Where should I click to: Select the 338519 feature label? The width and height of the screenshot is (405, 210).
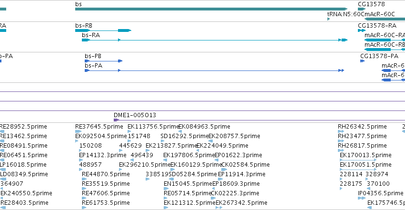pyautogui.click(x=157, y=174)
